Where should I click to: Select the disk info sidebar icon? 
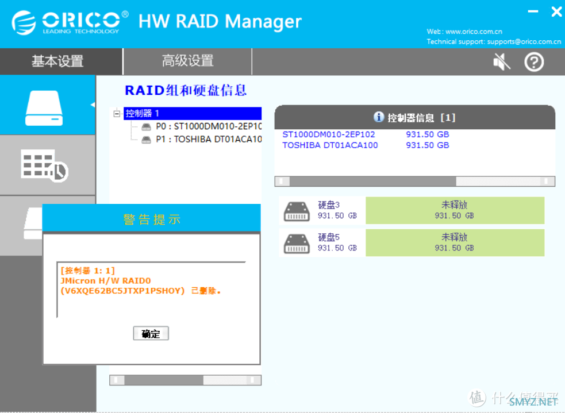pyautogui.click(x=44, y=107)
